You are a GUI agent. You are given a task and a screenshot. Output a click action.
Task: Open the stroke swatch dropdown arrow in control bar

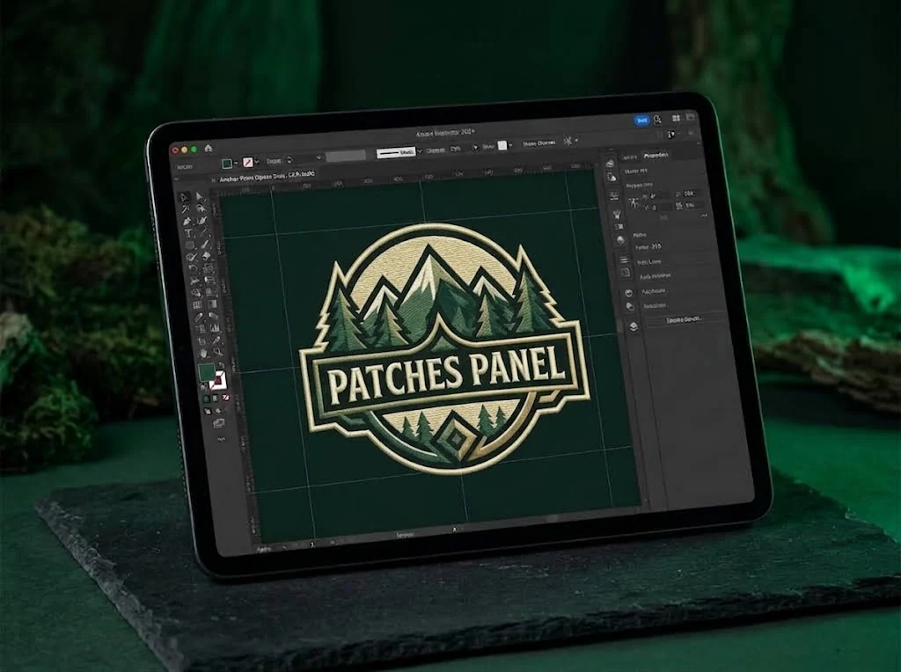[257, 162]
